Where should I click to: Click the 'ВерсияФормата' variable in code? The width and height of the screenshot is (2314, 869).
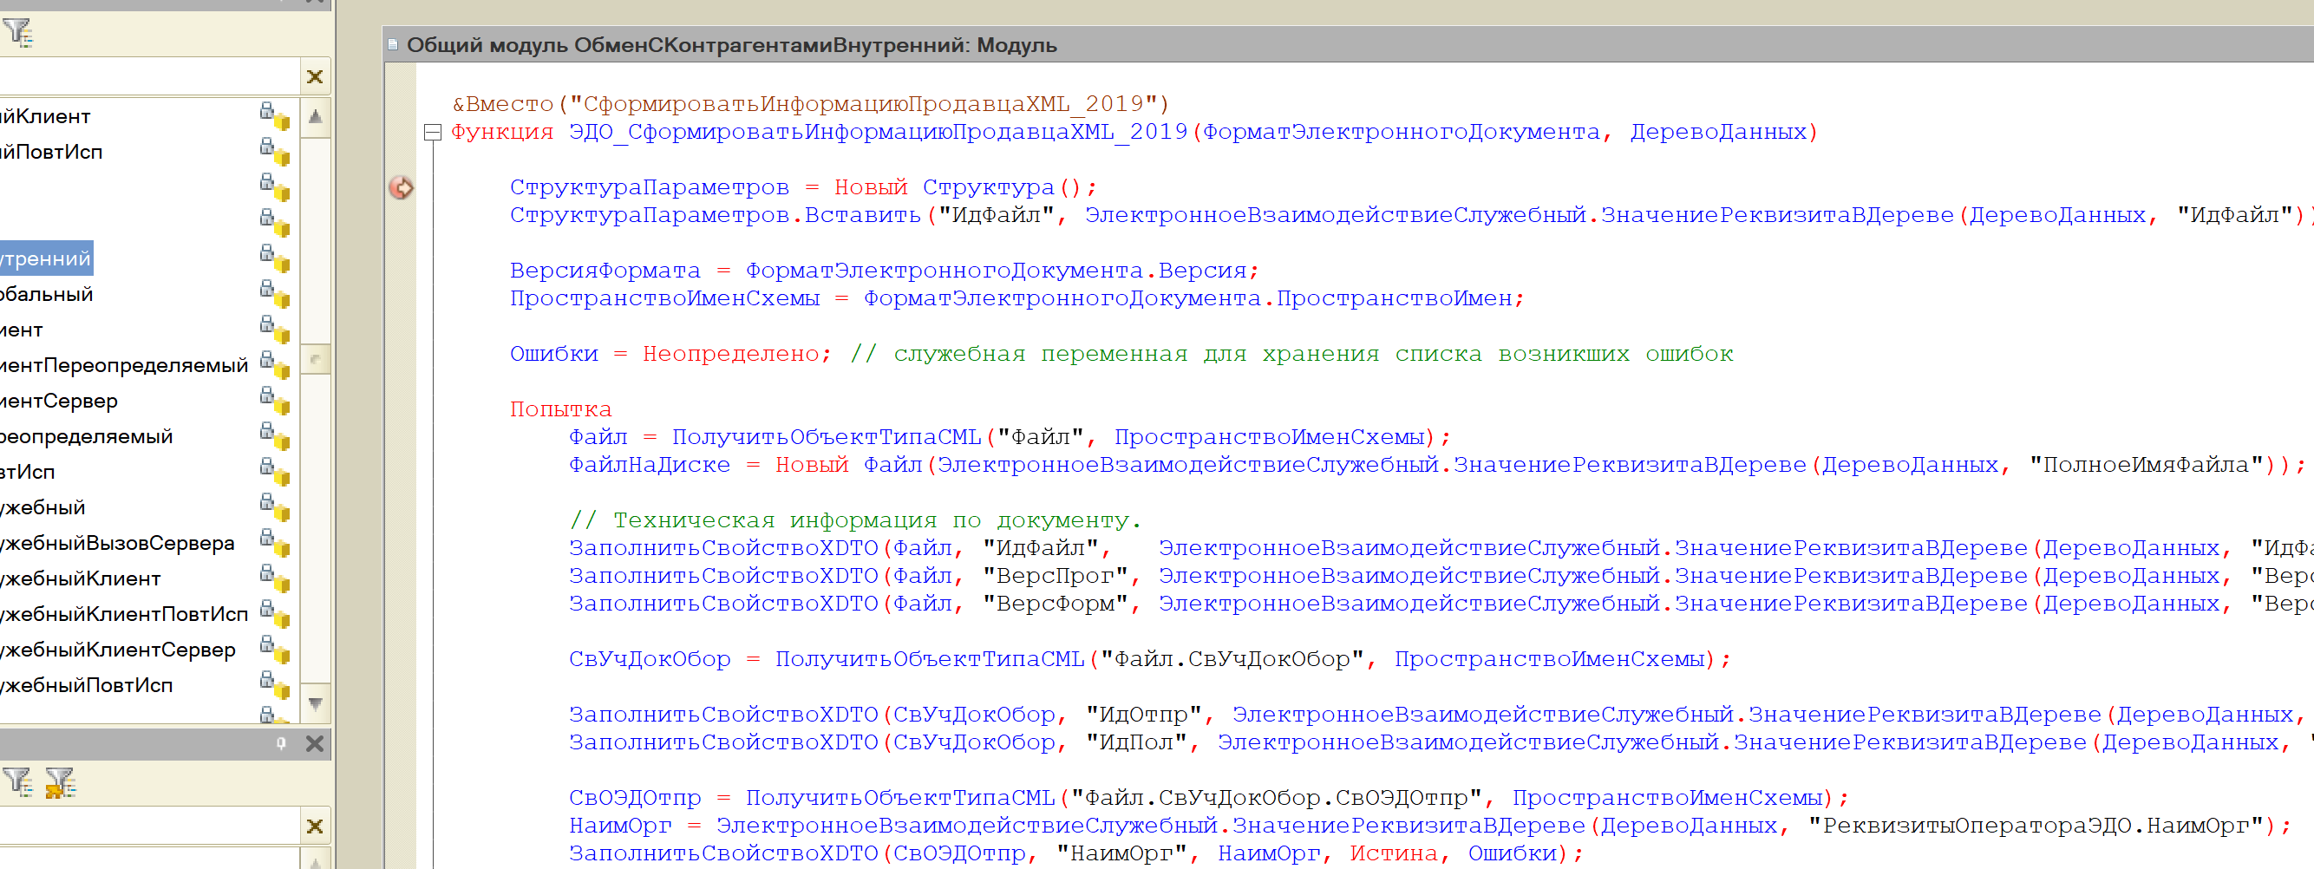coord(605,271)
